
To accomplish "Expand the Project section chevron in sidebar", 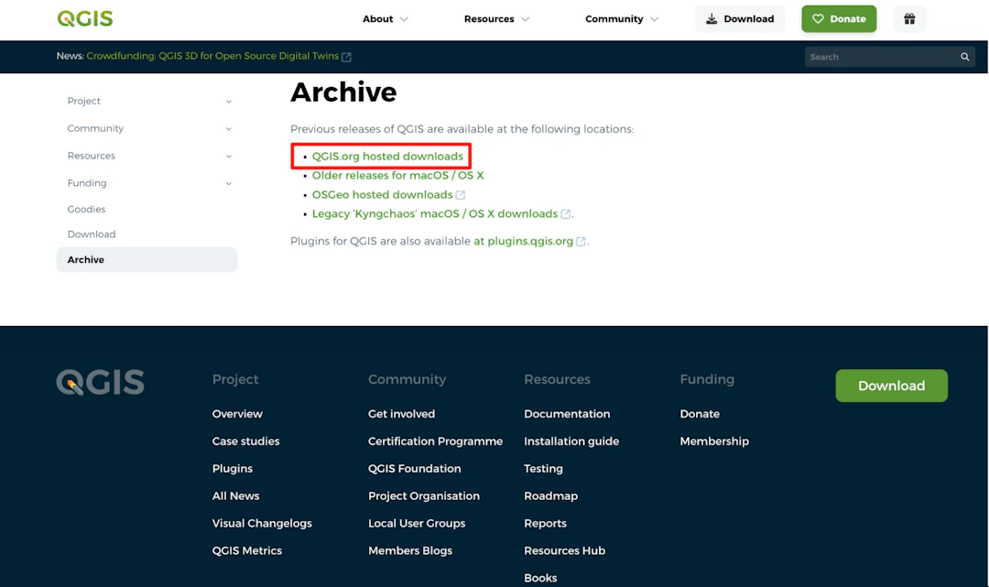I will 228,102.
